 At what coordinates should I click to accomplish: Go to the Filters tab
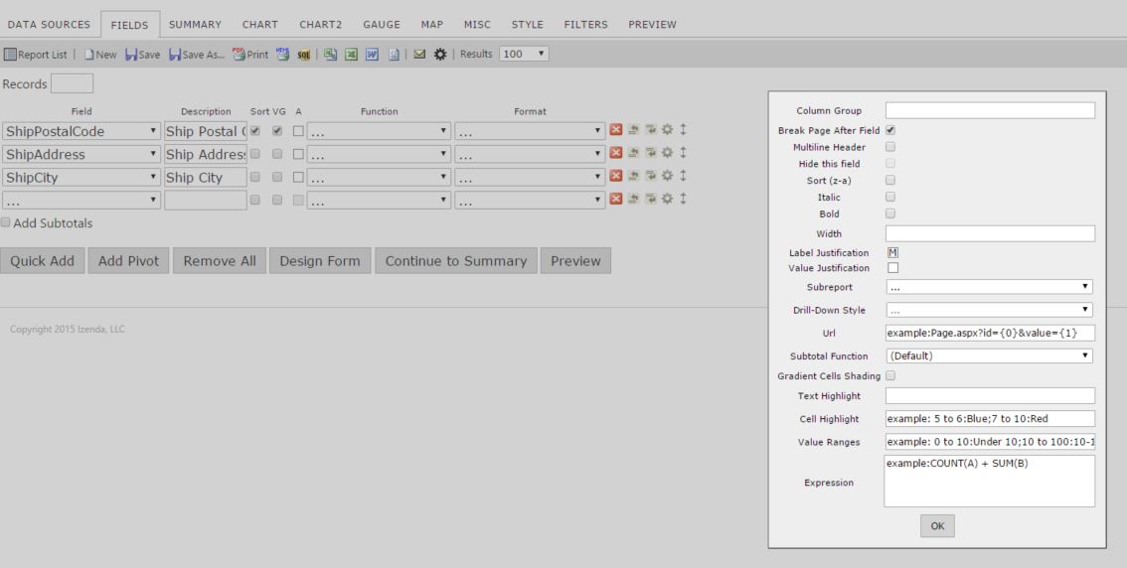[585, 25]
